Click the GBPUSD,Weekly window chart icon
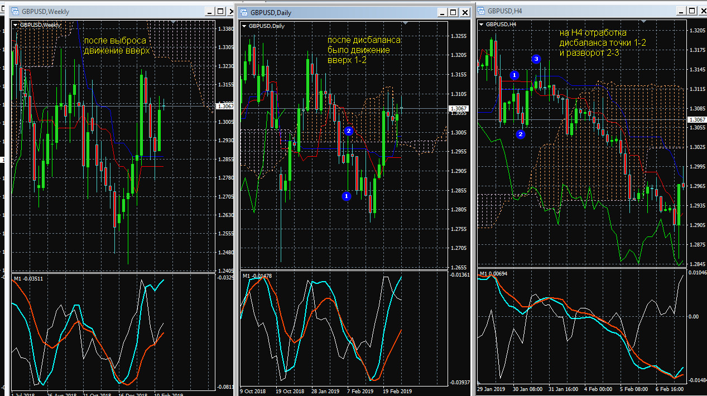Image resolution: width=707 pixels, height=396 pixels. coord(15,12)
